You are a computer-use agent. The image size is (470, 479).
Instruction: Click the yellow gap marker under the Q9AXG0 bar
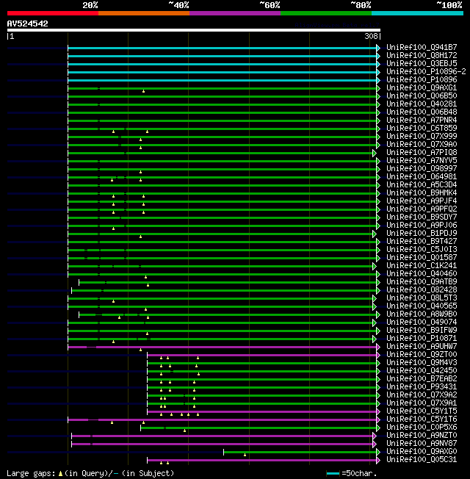click(x=245, y=455)
